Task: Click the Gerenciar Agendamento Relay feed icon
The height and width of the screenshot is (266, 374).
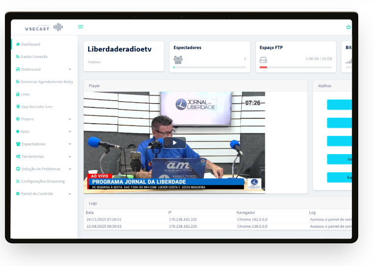Action: [18, 81]
